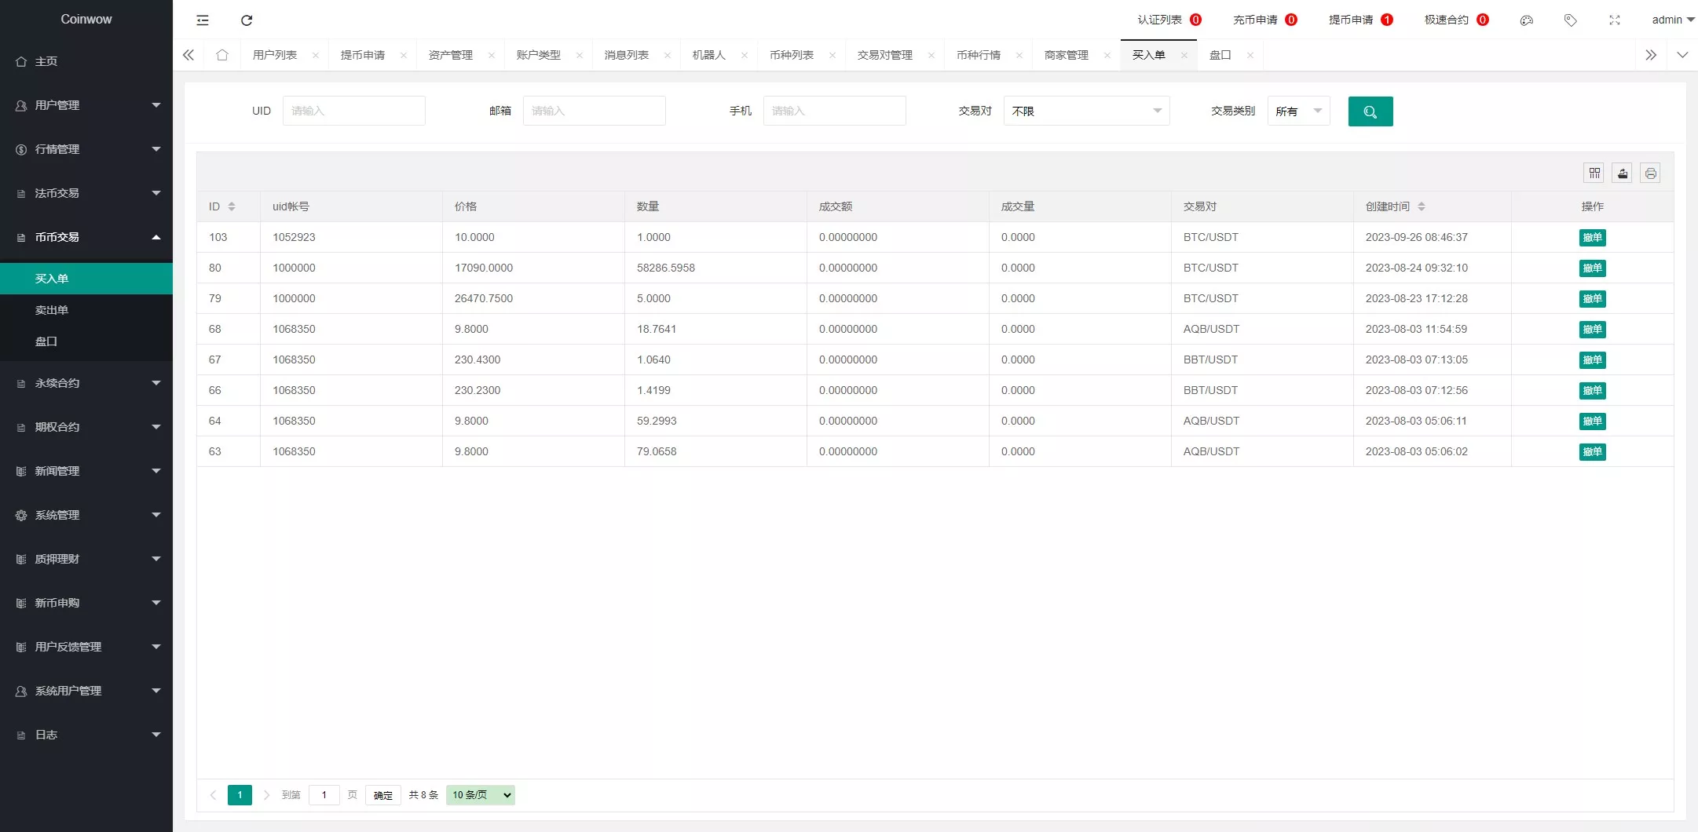Open the 交易类别 dropdown

[x=1297, y=111]
